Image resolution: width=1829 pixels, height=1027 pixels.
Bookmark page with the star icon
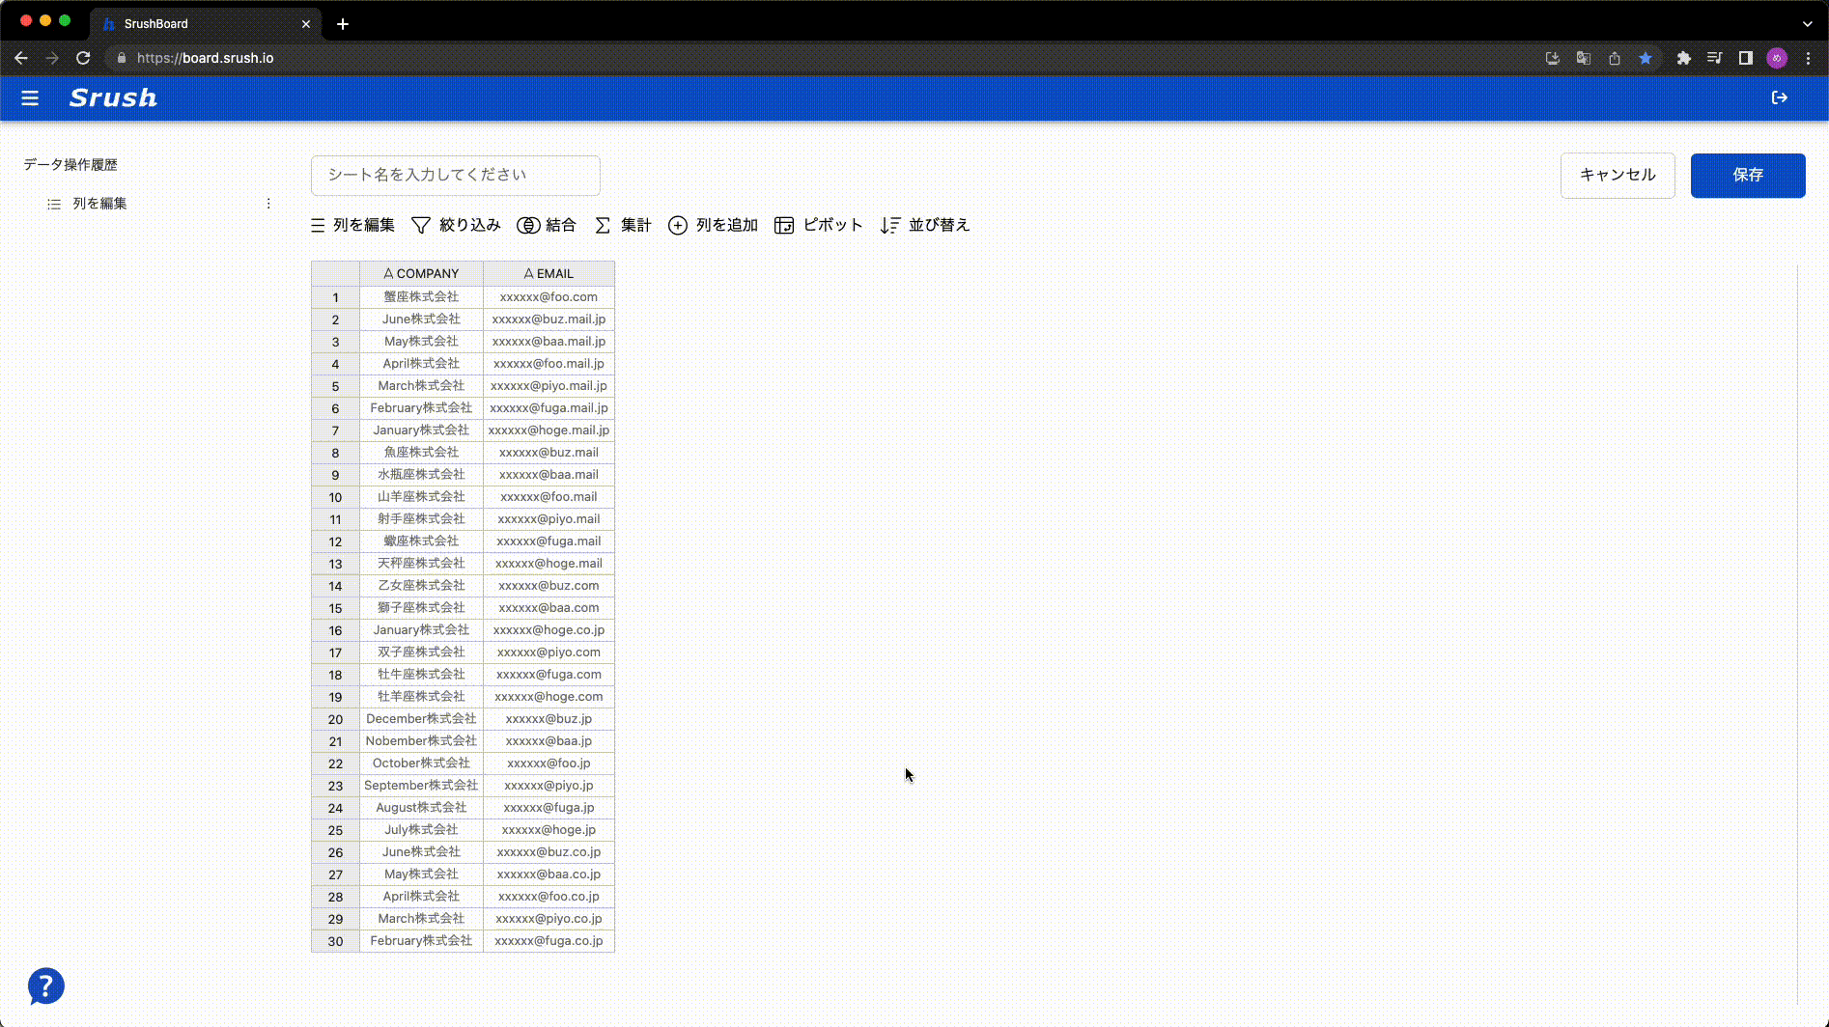point(1646,58)
